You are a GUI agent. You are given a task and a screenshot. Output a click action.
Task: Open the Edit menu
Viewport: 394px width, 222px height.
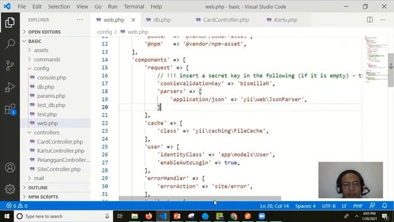37,7
